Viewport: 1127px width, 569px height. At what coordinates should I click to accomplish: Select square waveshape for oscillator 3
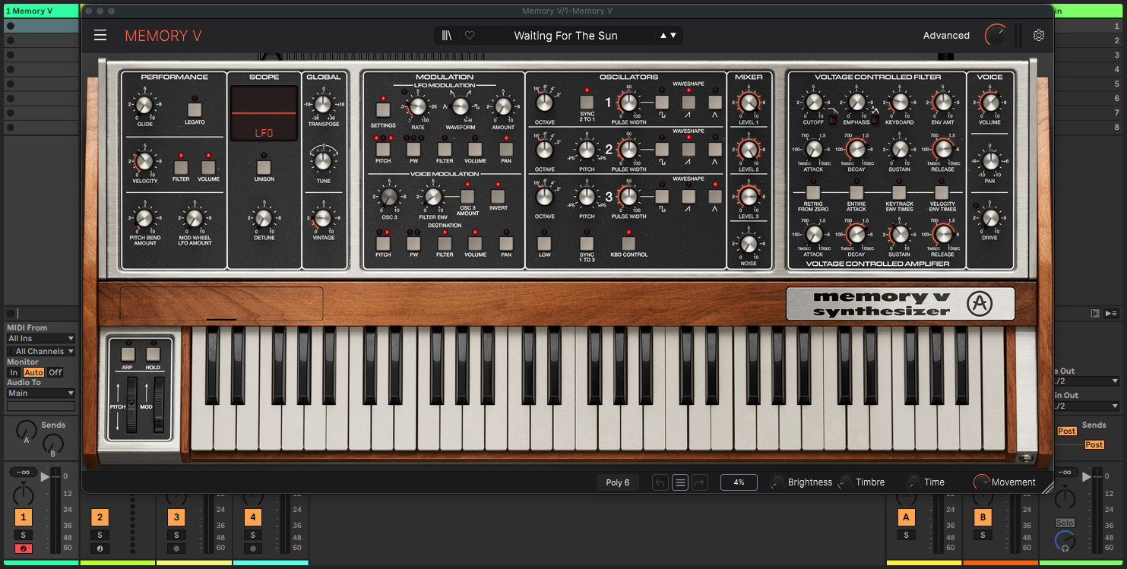pyautogui.click(x=662, y=196)
